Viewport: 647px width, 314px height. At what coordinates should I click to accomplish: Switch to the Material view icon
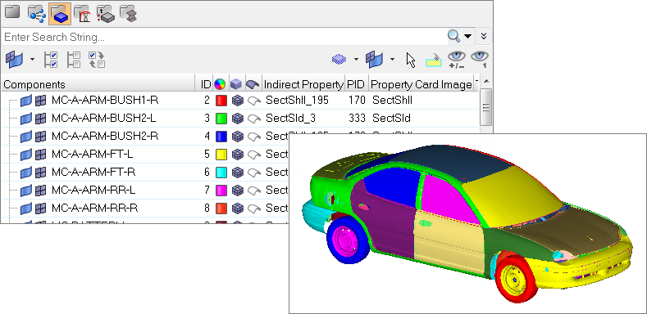click(82, 13)
